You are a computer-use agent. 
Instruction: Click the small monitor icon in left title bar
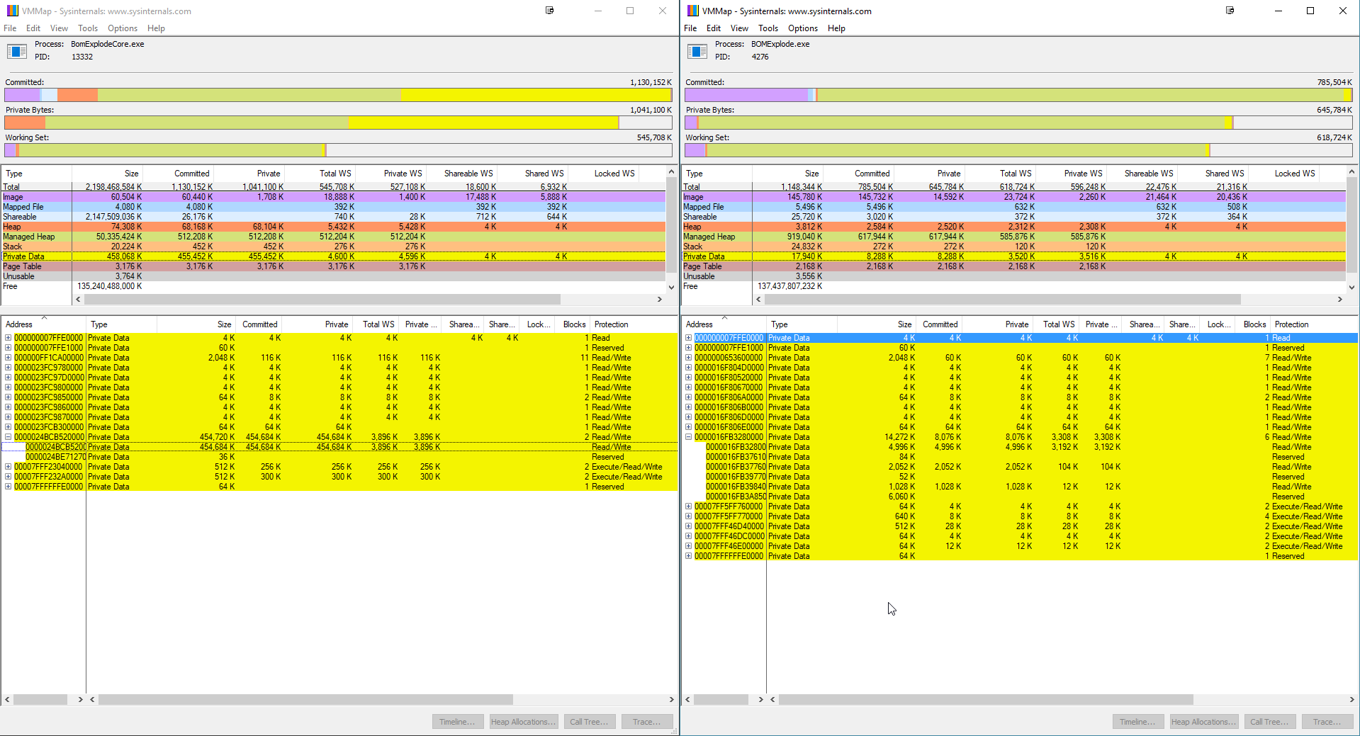tap(549, 11)
